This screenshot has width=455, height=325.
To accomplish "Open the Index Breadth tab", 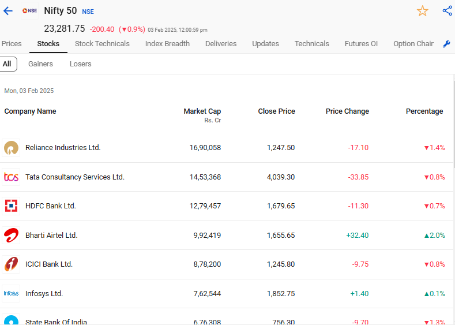I will pyautogui.click(x=167, y=44).
